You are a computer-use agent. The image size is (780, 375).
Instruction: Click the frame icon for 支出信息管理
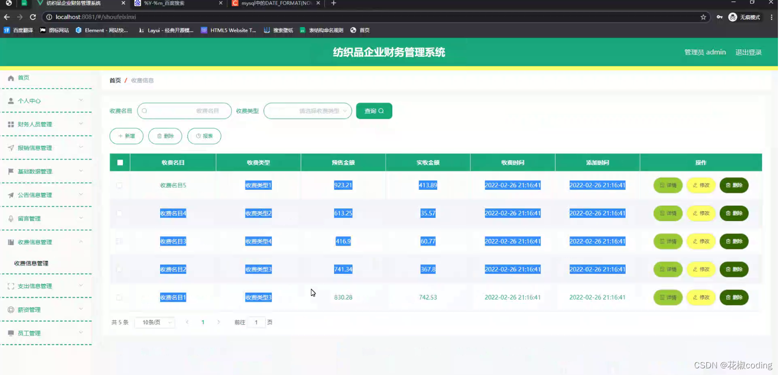(x=11, y=286)
